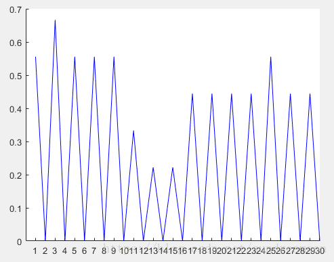Screen dimensions: 334x262
Task: Click the x-axis tick label 7
Action: coord(94,250)
